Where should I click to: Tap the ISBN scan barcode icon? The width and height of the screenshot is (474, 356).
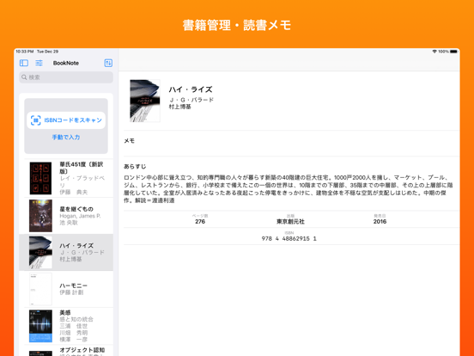click(36, 120)
